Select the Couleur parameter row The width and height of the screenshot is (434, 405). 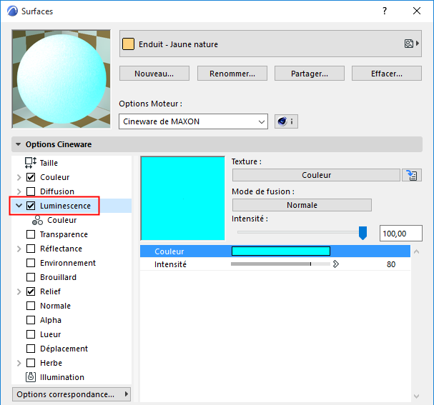pyautogui.click(x=275, y=251)
